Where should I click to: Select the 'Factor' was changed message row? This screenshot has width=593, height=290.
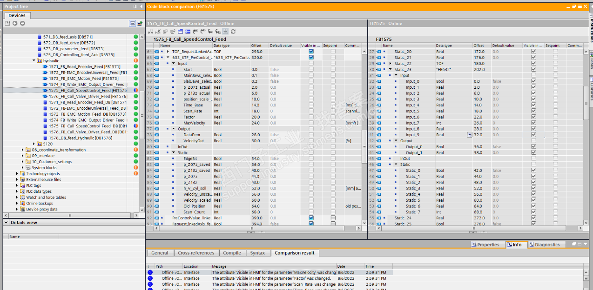(x=270, y=278)
